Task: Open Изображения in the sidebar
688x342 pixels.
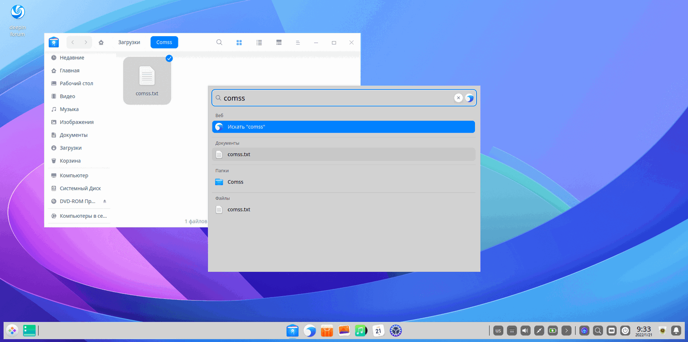Action: pyautogui.click(x=78, y=122)
